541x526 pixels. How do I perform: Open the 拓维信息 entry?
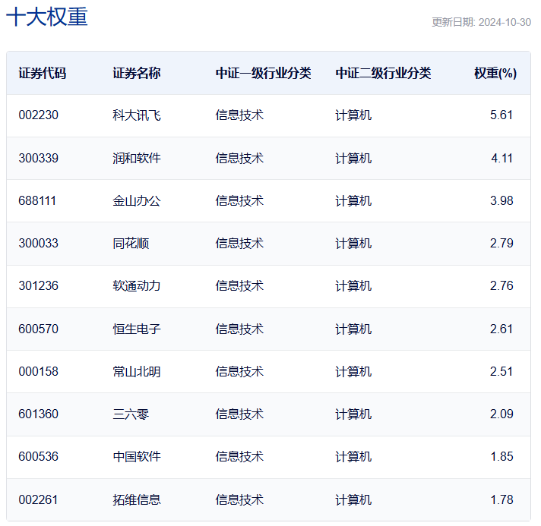(x=137, y=499)
